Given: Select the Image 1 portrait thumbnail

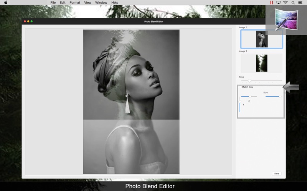Looking at the screenshot, I should pyautogui.click(x=262, y=39).
